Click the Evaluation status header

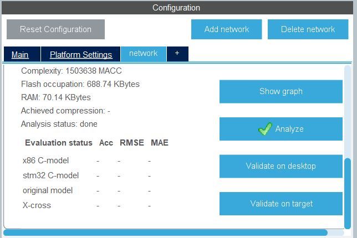(59, 143)
